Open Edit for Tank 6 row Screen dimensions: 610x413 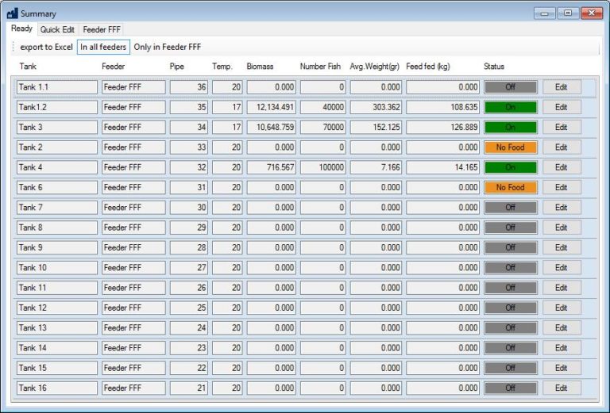pos(561,188)
